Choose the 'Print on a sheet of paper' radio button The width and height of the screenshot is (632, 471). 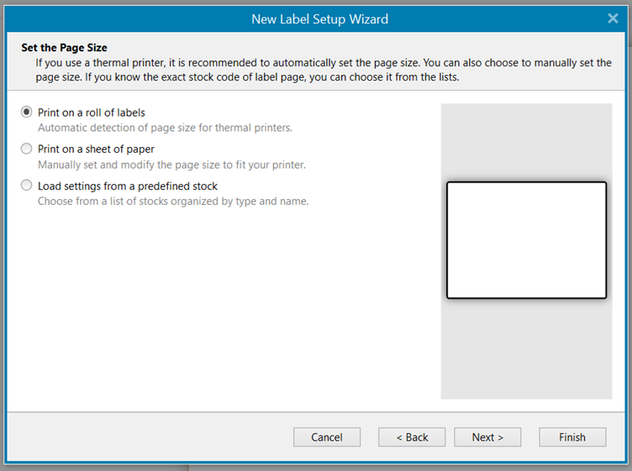27,149
